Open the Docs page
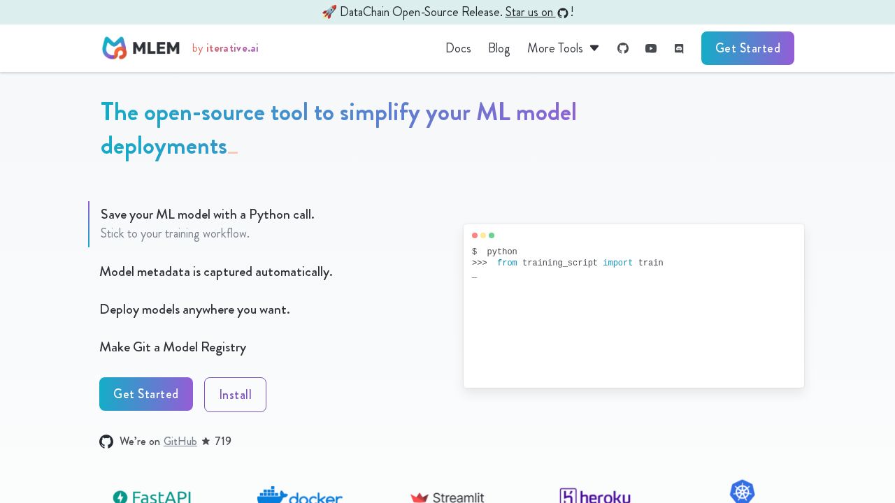Screen dimensions: 895x503 point(458,48)
